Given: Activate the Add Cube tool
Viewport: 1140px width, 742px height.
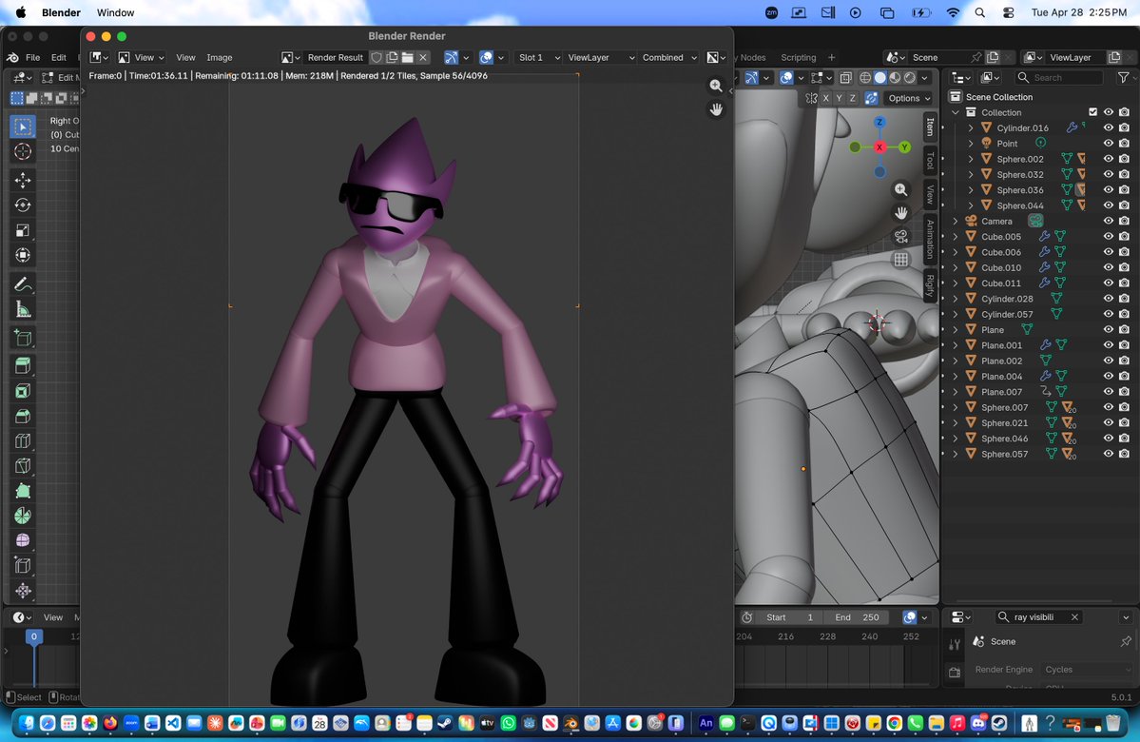Looking at the screenshot, I should (x=23, y=339).
